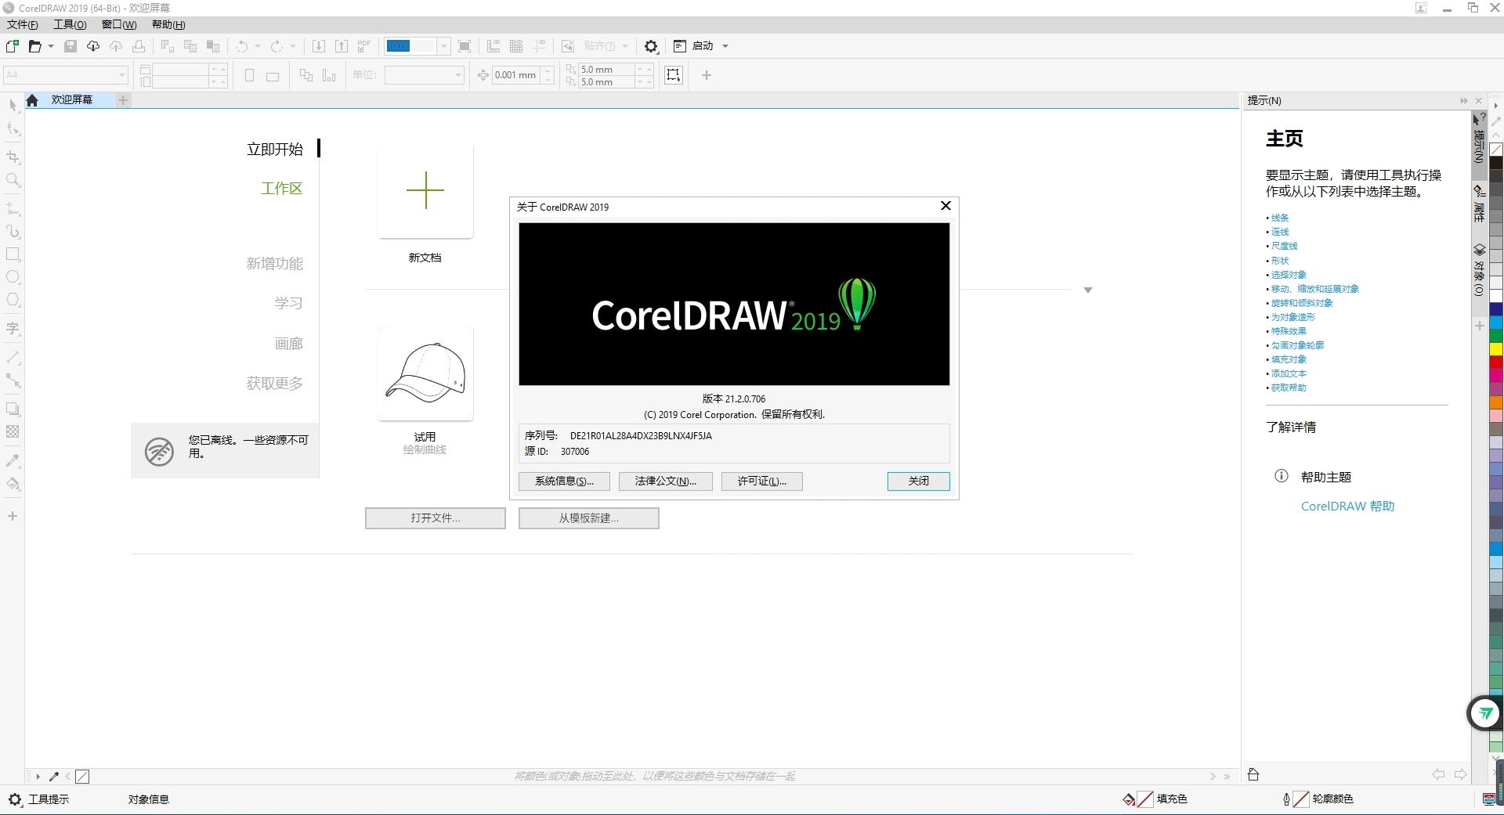
Task: Click the nudge distance 0.001 mm field
Action: click(x=516, y=75)
